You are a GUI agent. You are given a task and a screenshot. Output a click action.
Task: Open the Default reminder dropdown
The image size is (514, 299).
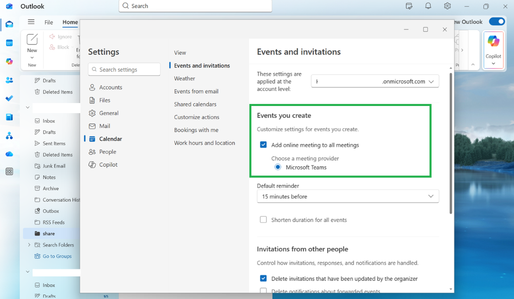tap(348, 196)
